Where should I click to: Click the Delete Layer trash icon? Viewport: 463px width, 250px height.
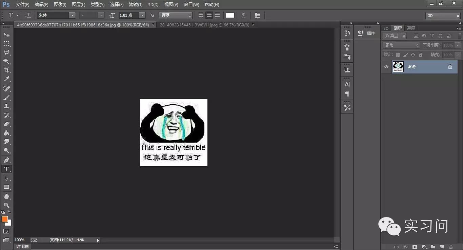[451, 247]
